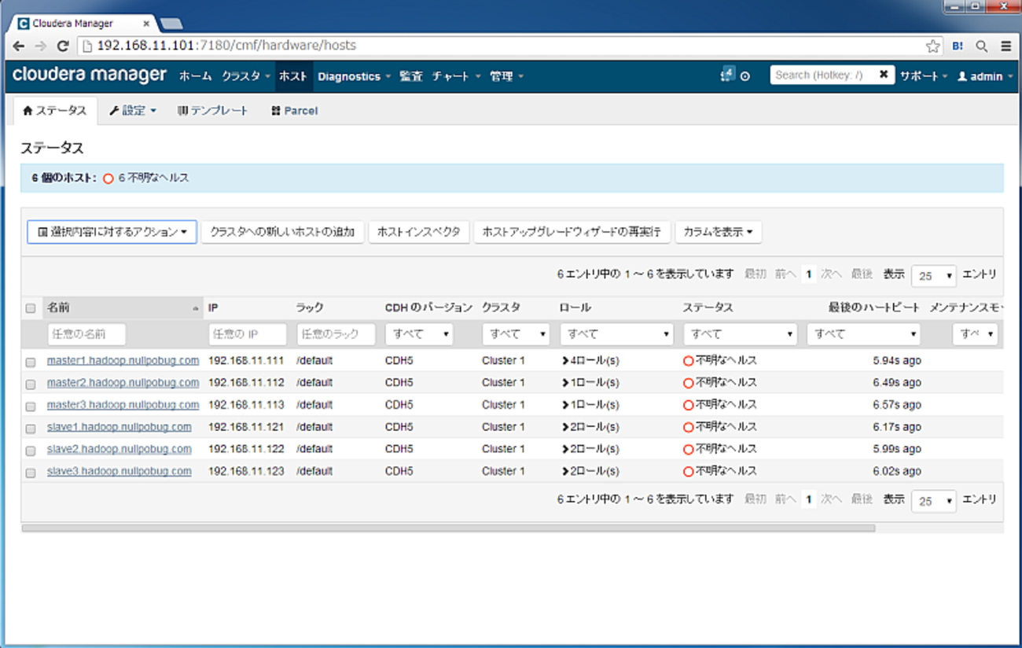Click ホストインスペクタ button
This screenshot has width=1022, height=648.
point(418,232)
